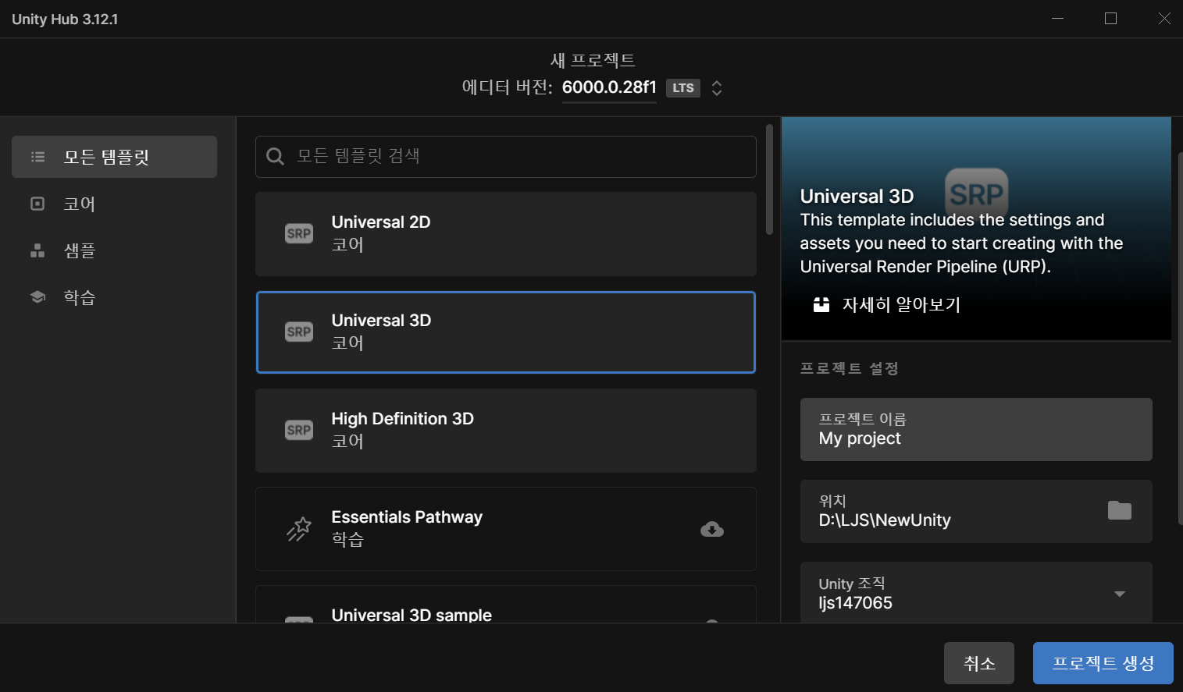Click the square icon beside 코어
Screen dimensions: 1183x692
[x=37, y=204]
